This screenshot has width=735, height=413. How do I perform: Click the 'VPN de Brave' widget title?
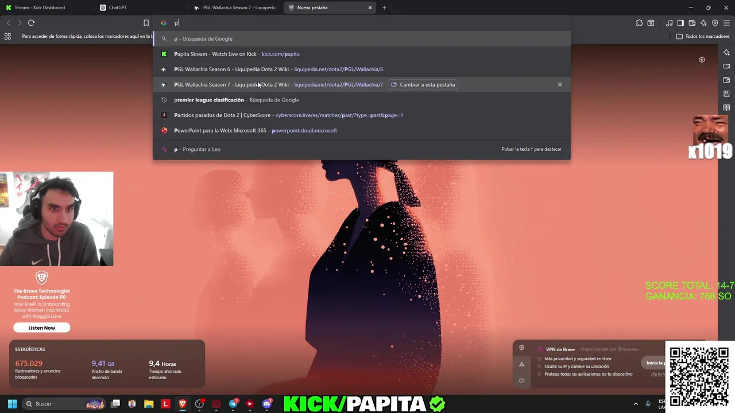pos(560,349)
